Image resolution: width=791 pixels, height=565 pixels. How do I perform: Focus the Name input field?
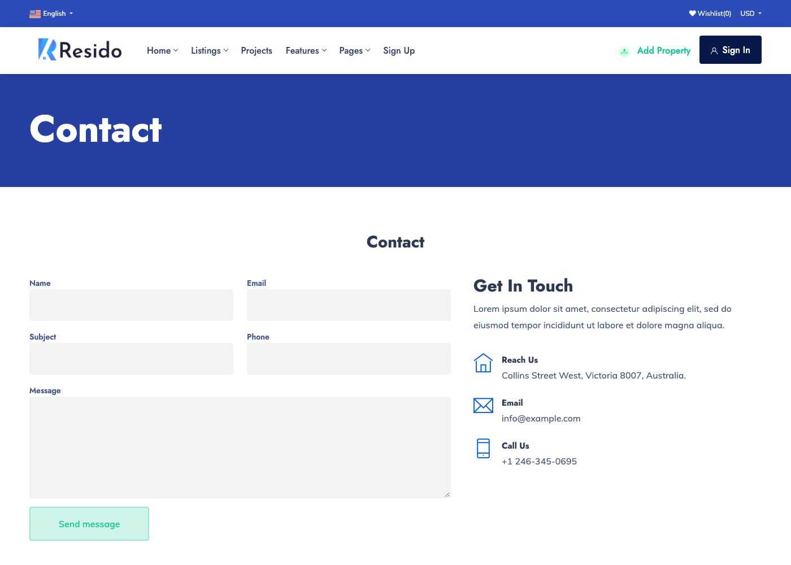click(x=131, y=305)
